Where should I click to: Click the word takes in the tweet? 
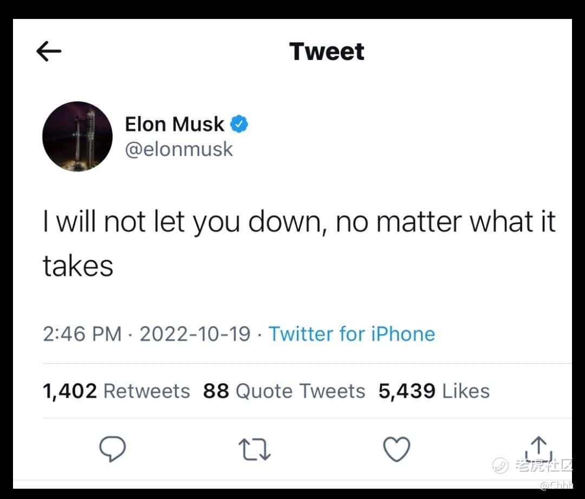pos(78,266)
